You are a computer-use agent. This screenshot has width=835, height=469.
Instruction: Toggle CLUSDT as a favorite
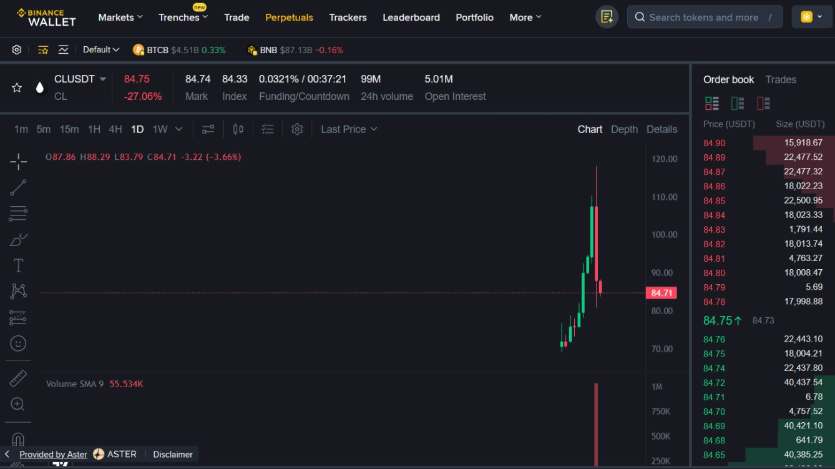pyautogui.click(x=16, y=87)
